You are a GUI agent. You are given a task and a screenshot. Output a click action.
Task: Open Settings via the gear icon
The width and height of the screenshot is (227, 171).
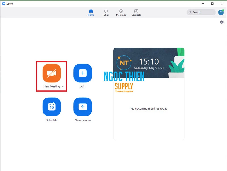(x=222, y=22)
